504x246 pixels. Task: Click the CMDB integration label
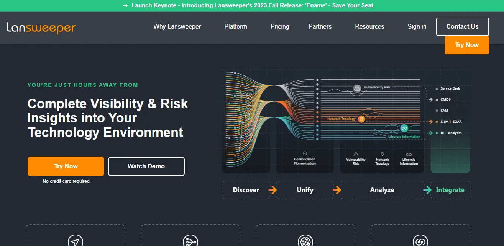(446, 99)
